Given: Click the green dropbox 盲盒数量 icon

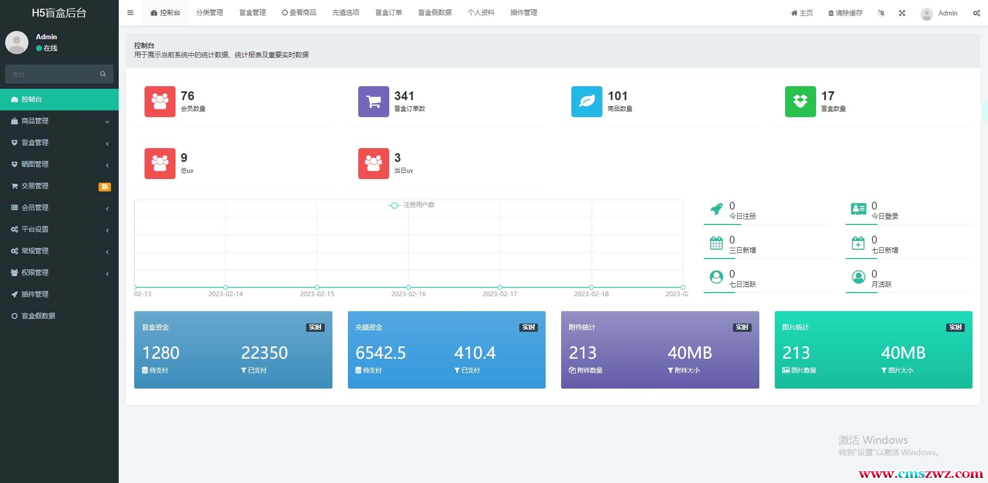Looking at the screenshot, I should pos(800,102).
